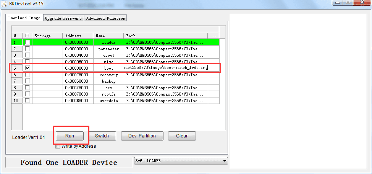
Task: Click the browse column header with dots
Action: pos(213,36)
